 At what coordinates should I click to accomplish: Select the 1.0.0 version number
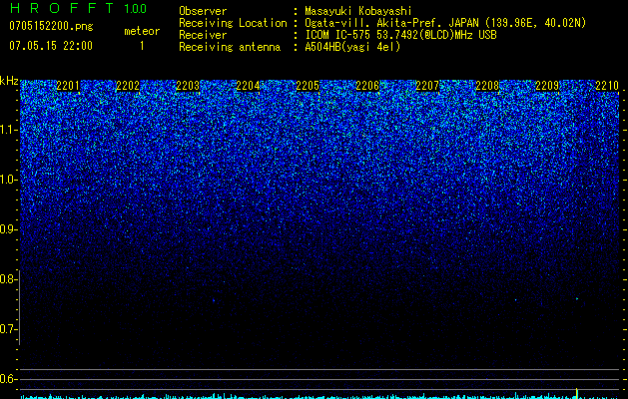[136, 9]
